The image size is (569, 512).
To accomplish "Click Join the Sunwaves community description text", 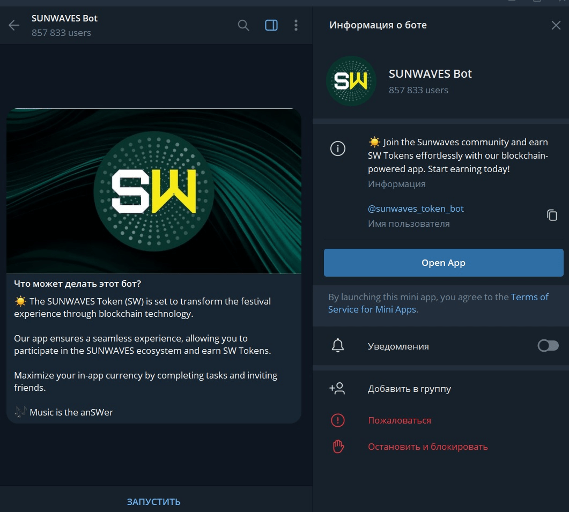I will click(458, 155).
